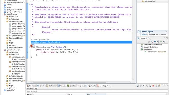Click the red X delete log icon
This screenshot has width=169, height=95.
tap(153, 86)
